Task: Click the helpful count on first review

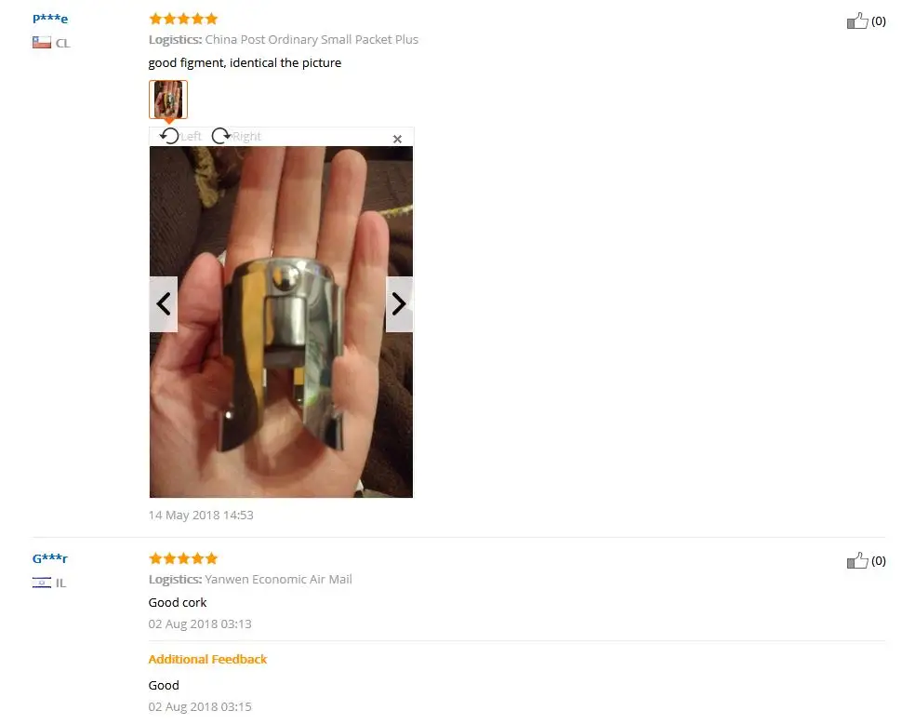Action: pos(878,21)
